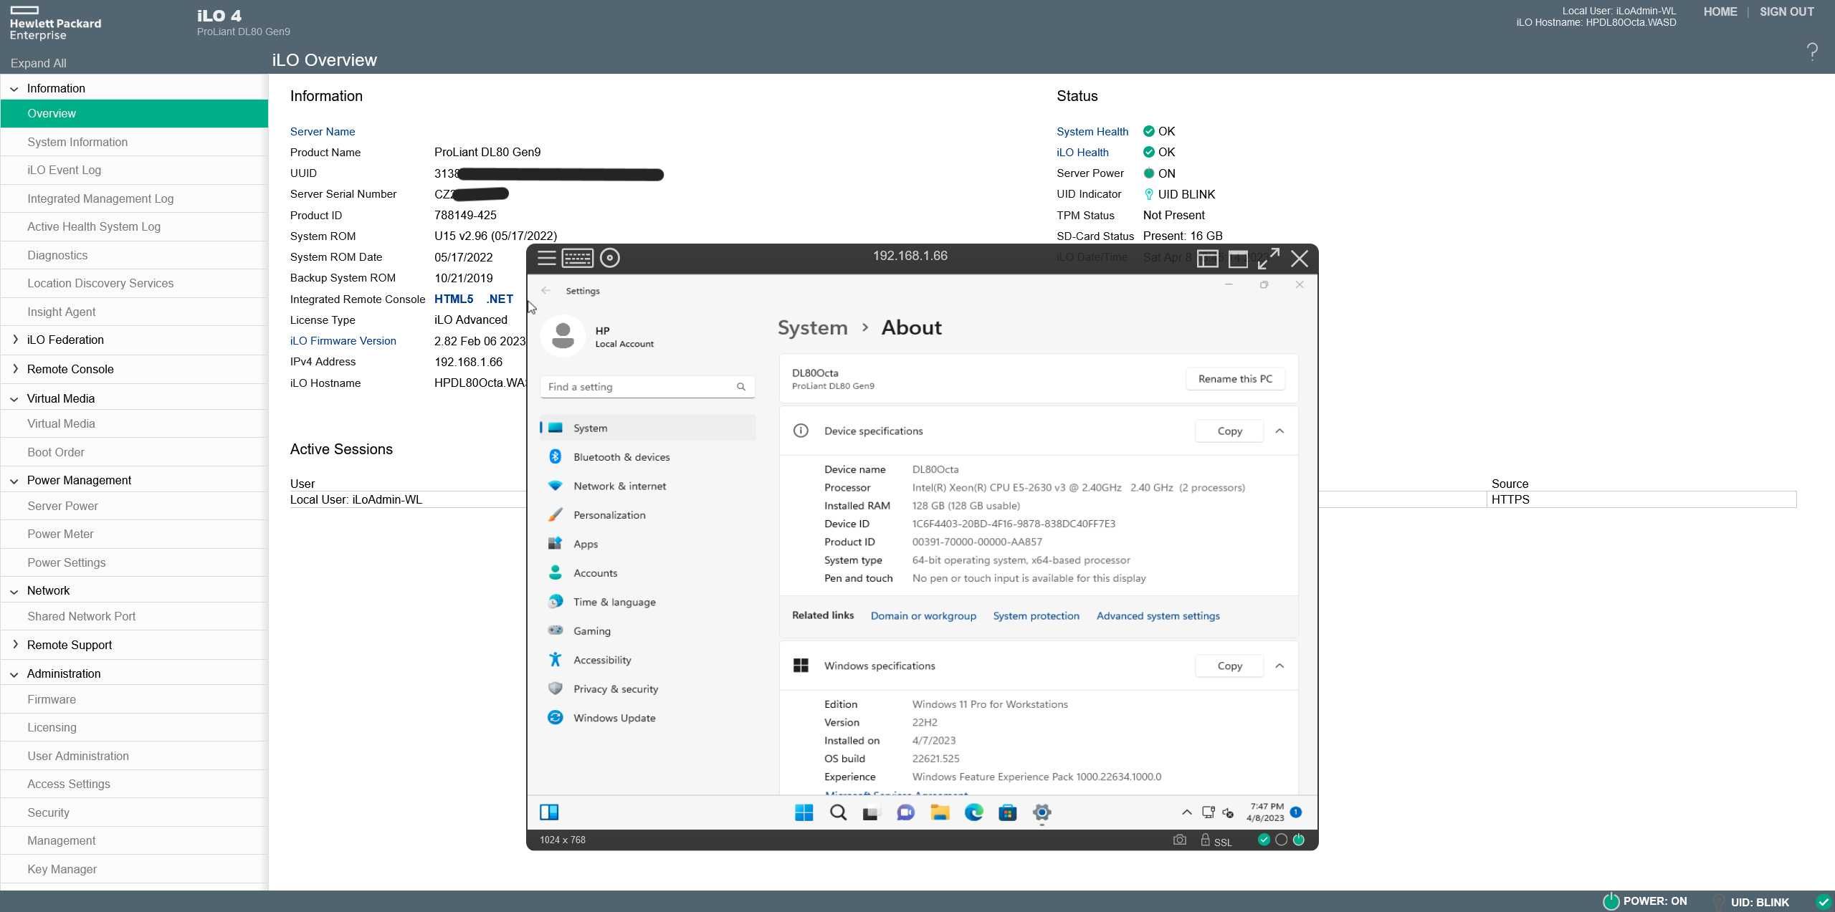
Task: Open the System Health link
Action: [1092, 132]
